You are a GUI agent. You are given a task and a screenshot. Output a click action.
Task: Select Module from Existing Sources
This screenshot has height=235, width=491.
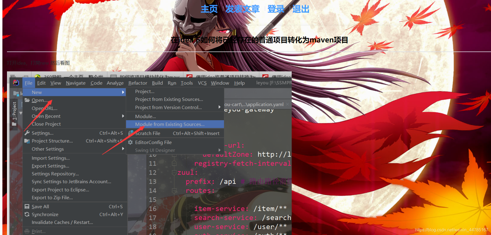175,124
